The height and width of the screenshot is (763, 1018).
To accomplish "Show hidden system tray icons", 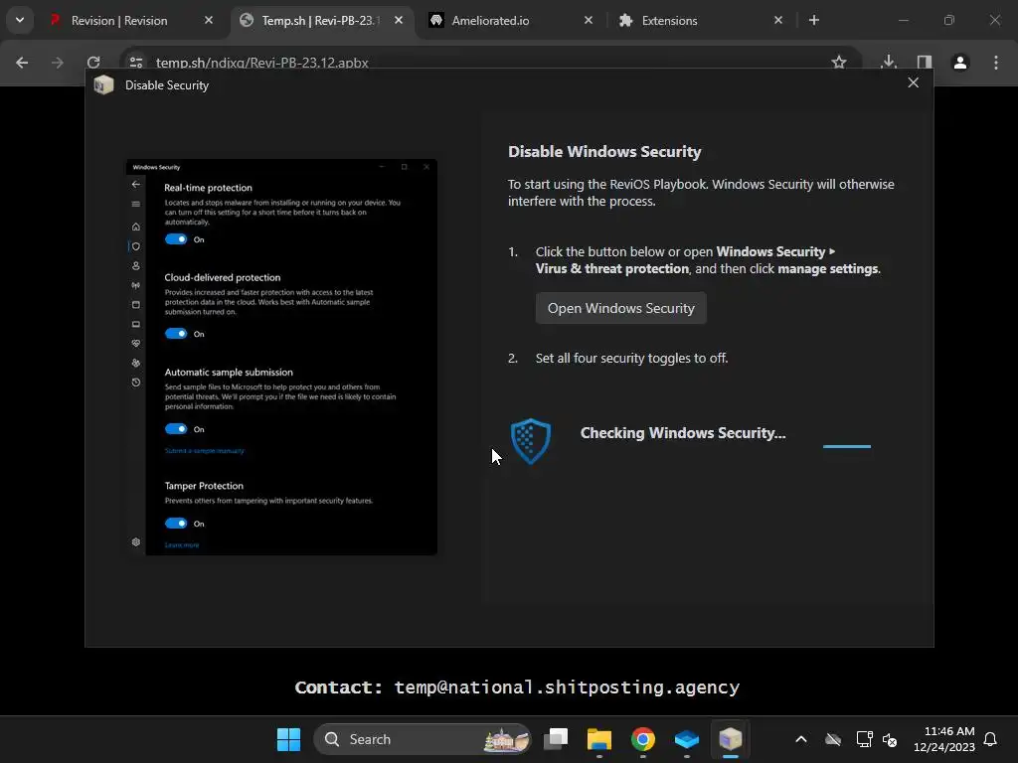I will 801,739.
